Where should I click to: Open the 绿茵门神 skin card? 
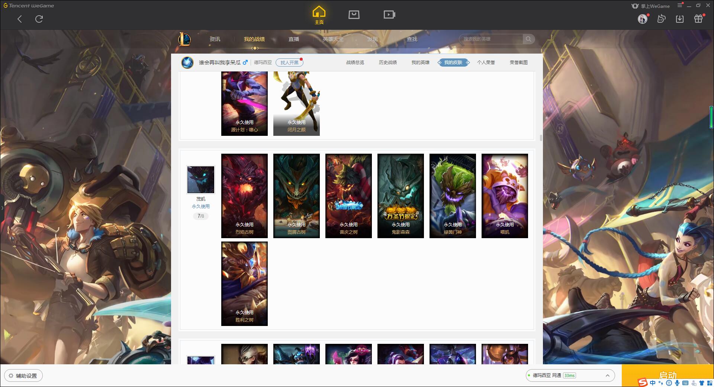tap(453, 196)
